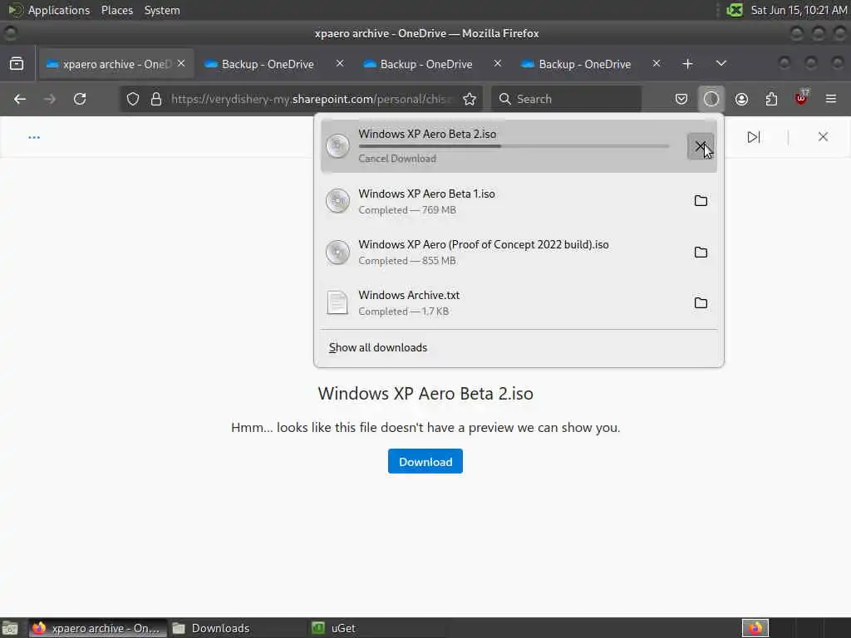Close the fourth tab Backup - OneDrive
This screenshot has width=851, height=638.
click(657, 63)
